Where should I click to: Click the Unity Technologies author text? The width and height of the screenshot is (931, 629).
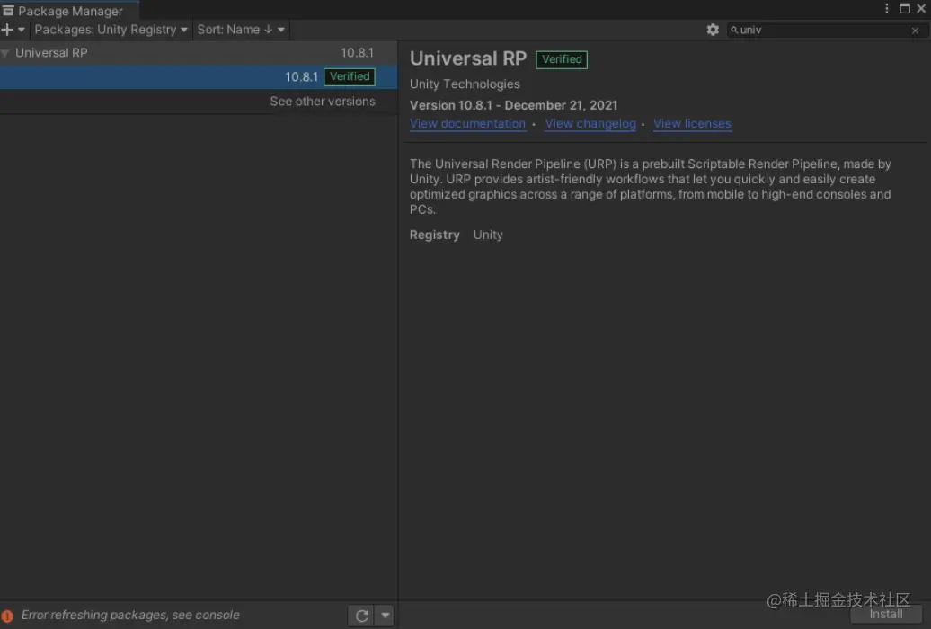[465, 84]
